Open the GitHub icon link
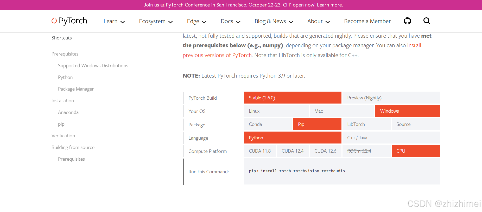This screenshot has height=212, width=482. (407, 21)
